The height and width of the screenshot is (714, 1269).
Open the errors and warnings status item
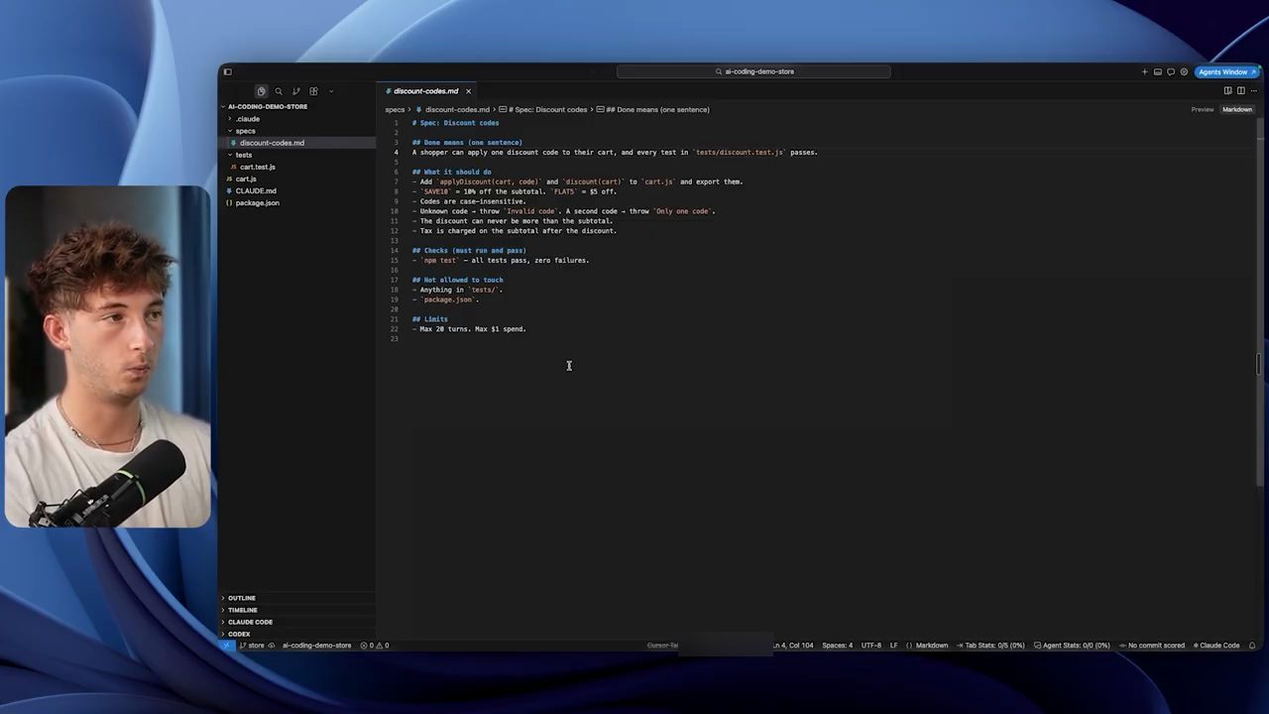[x=375, y=646]
